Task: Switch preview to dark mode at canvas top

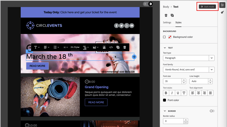Action: click(150, 4)
